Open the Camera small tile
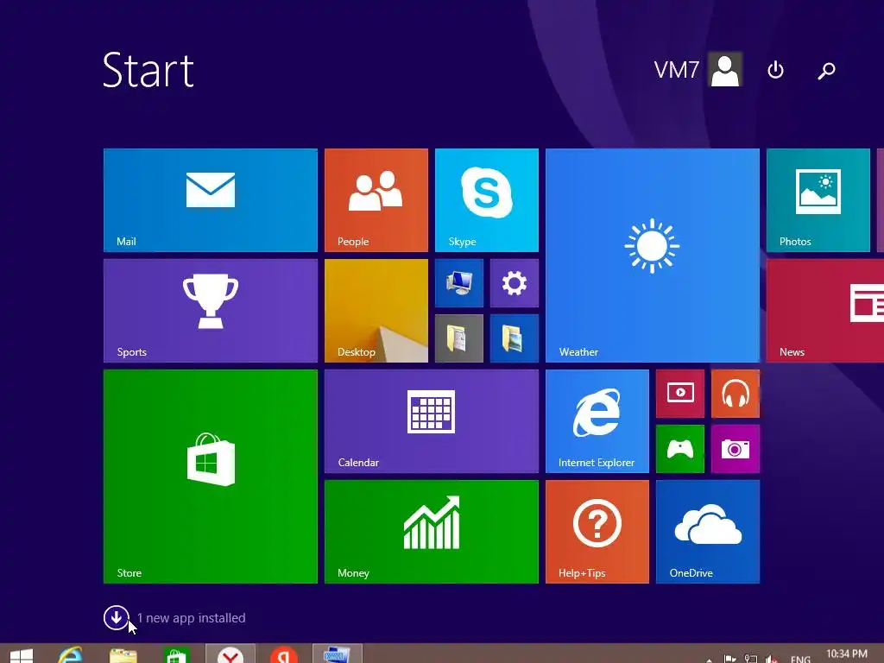Image resolution: width=884 pixels, height=663 pixels. point(736,449)
